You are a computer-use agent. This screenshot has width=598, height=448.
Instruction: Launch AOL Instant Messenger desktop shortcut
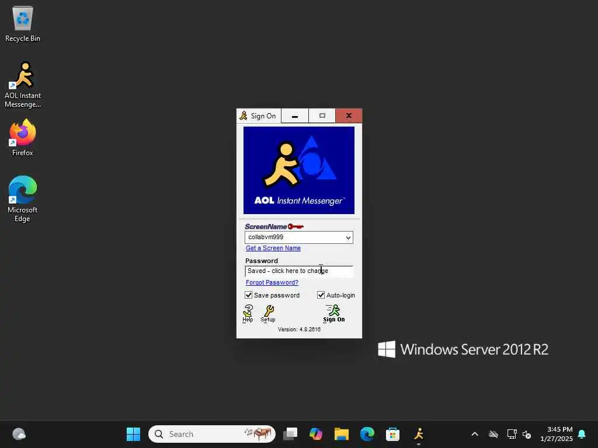click(23, 85)
